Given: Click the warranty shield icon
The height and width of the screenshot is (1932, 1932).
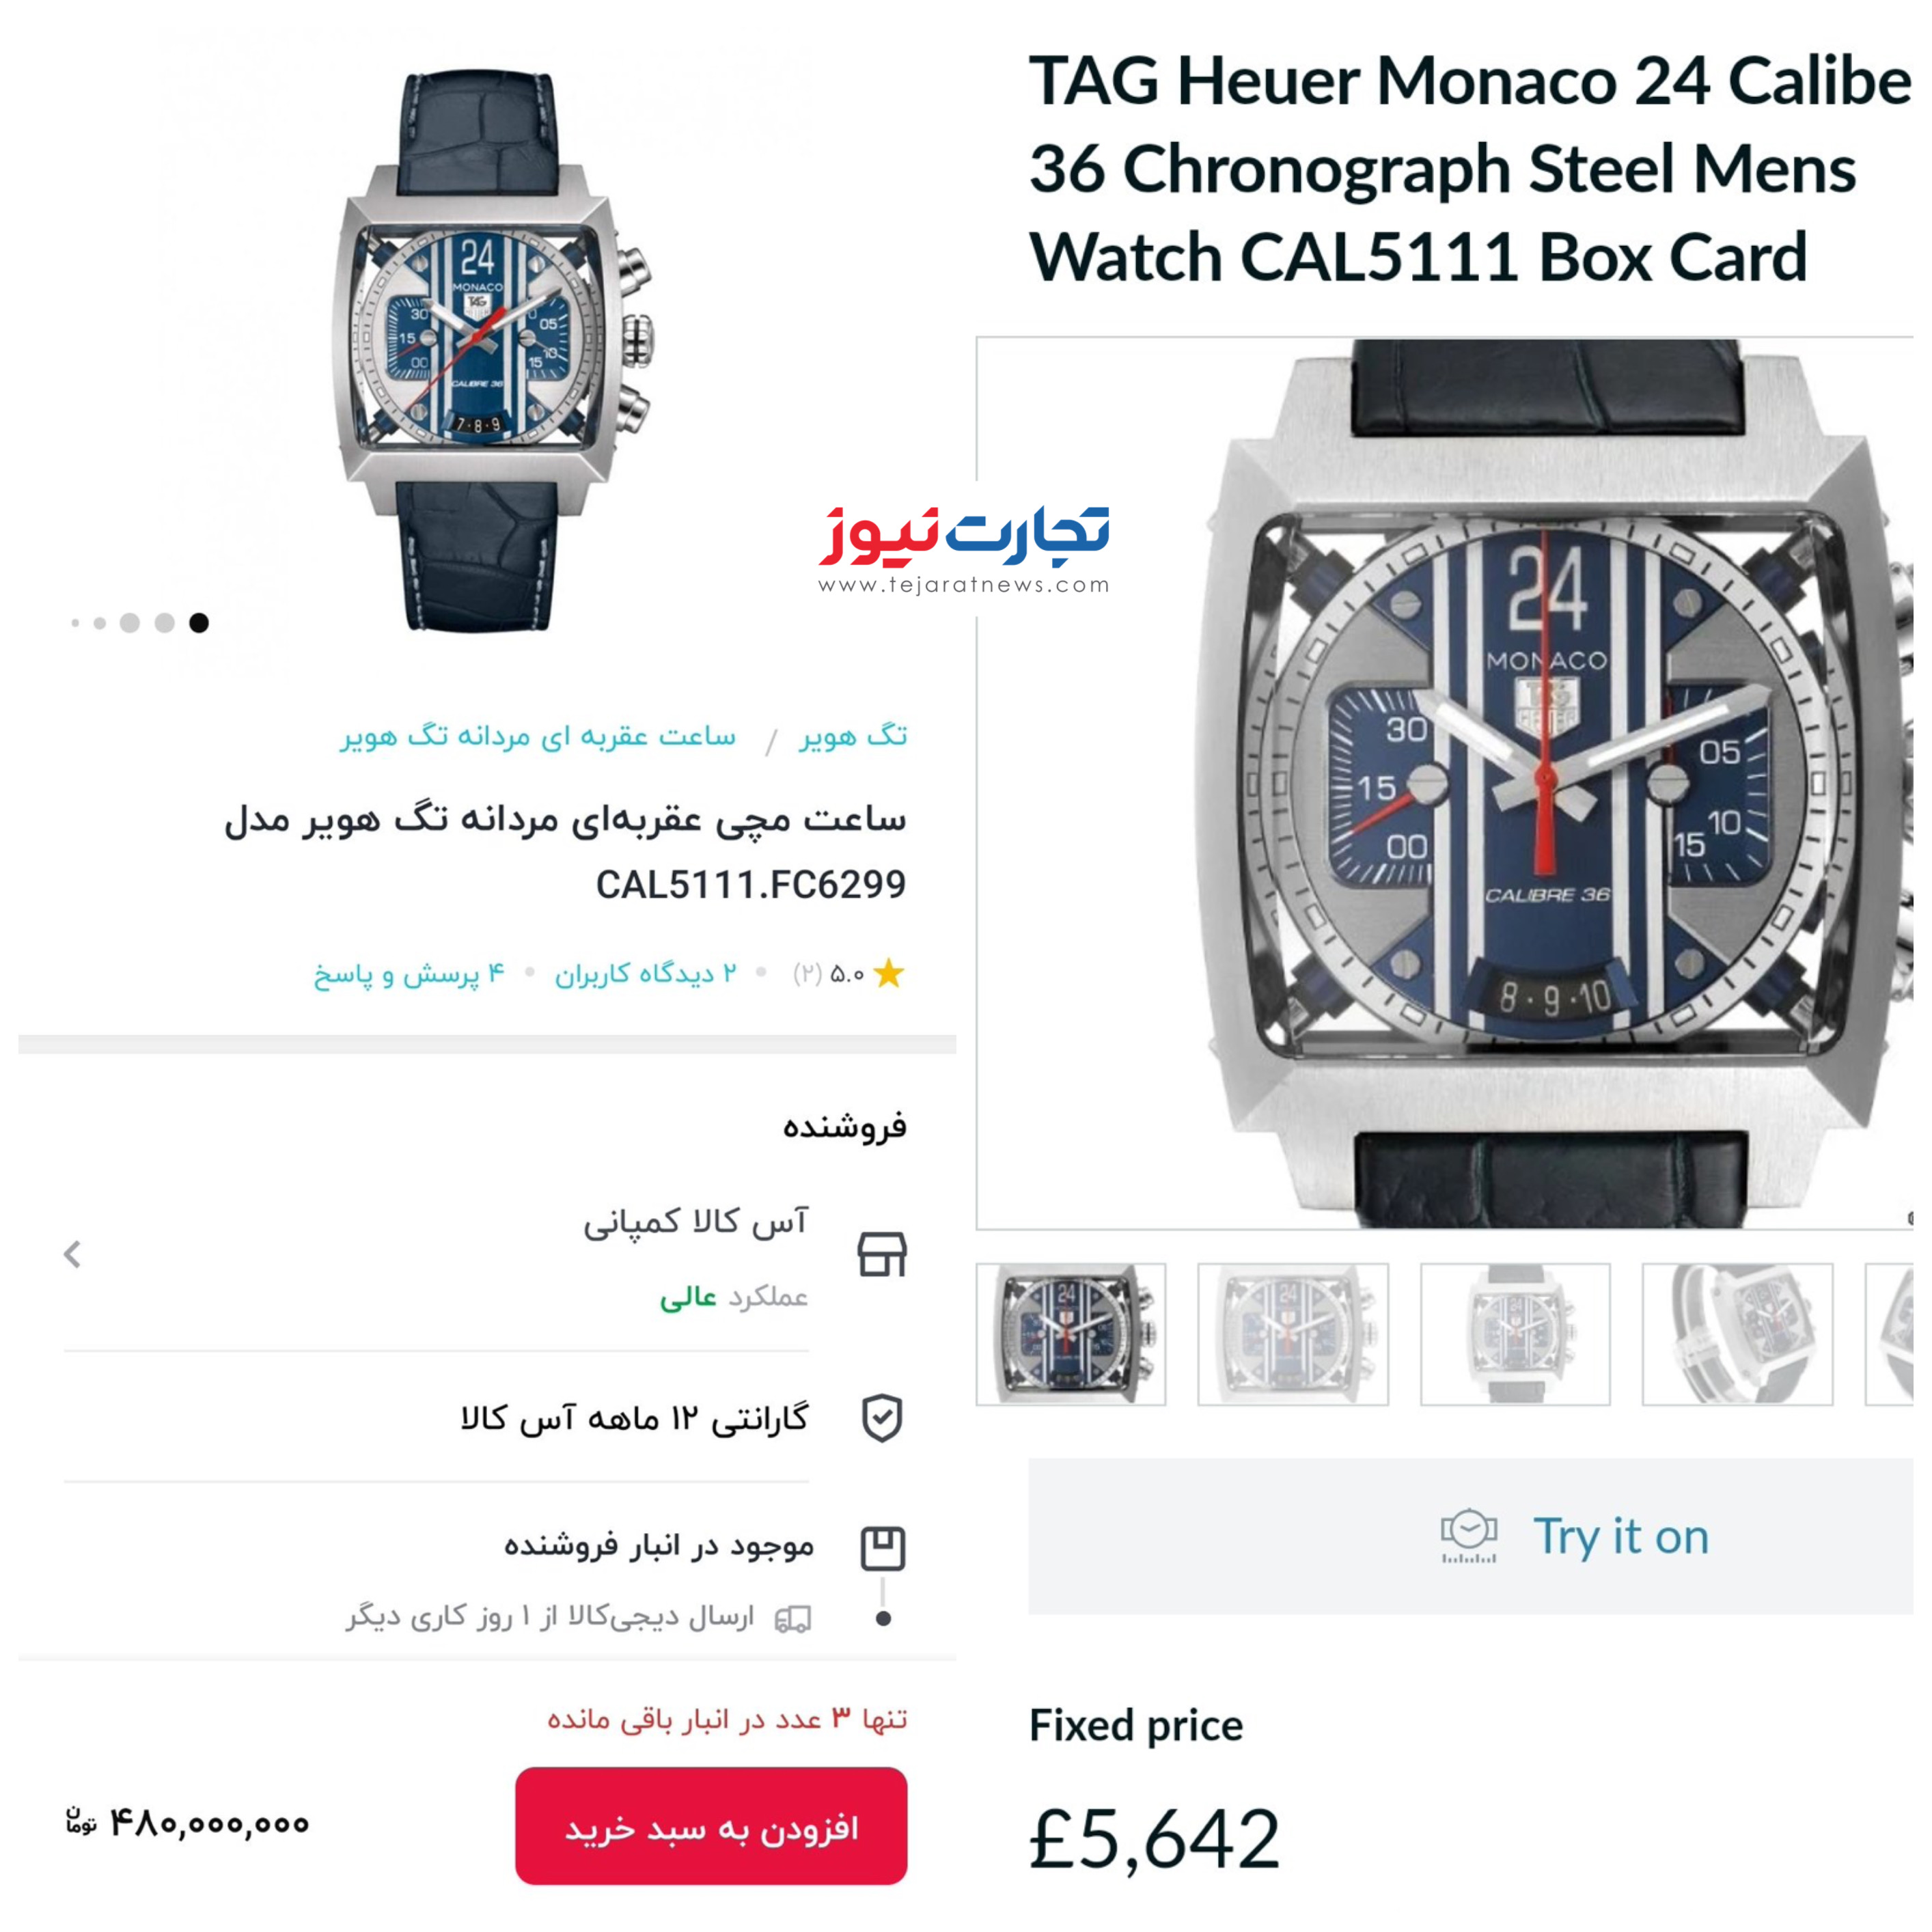Looking at the screenshot, I should point(882,1418).
